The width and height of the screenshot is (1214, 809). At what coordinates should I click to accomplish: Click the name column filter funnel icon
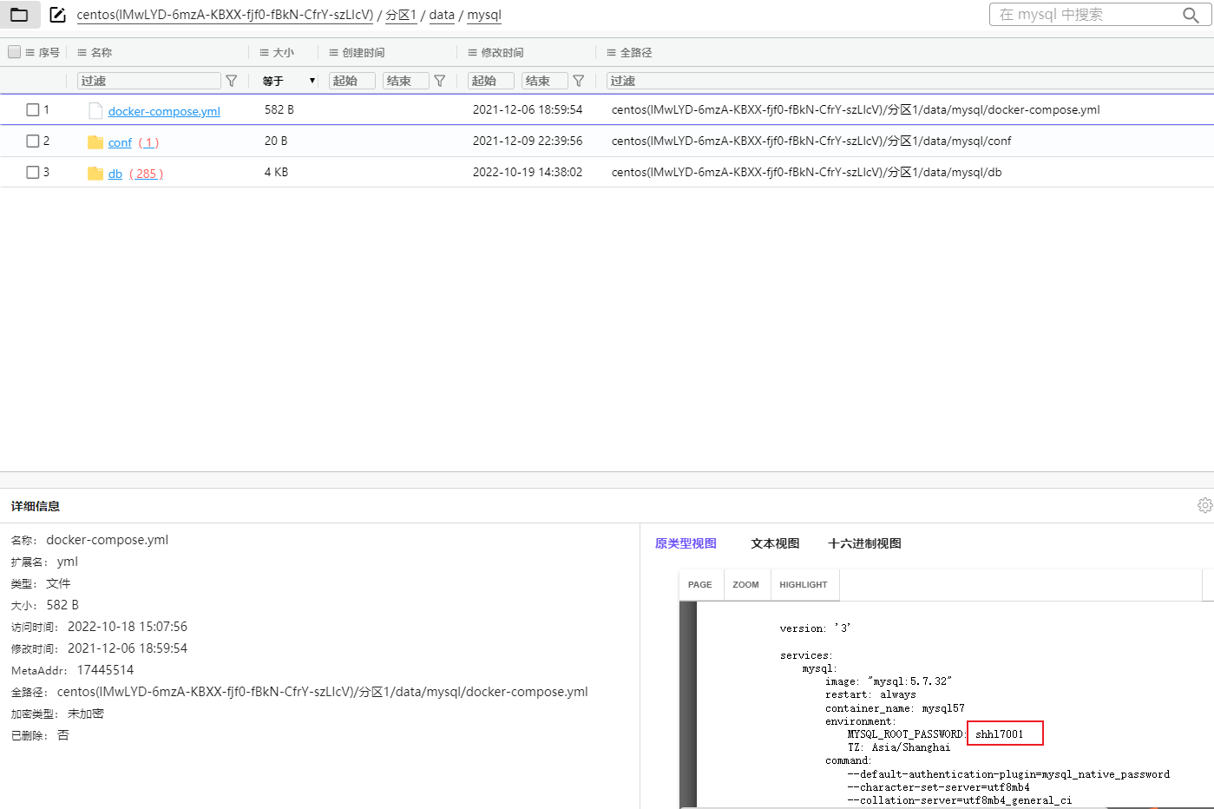point(232,81)
